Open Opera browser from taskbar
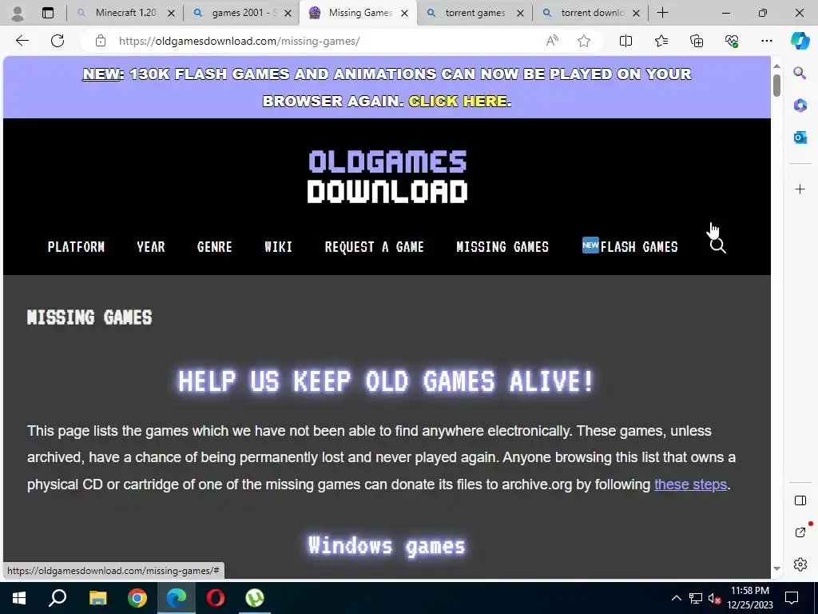Viewport: 818px width, 614px height. pyautogui.click(x=216, y=598)
